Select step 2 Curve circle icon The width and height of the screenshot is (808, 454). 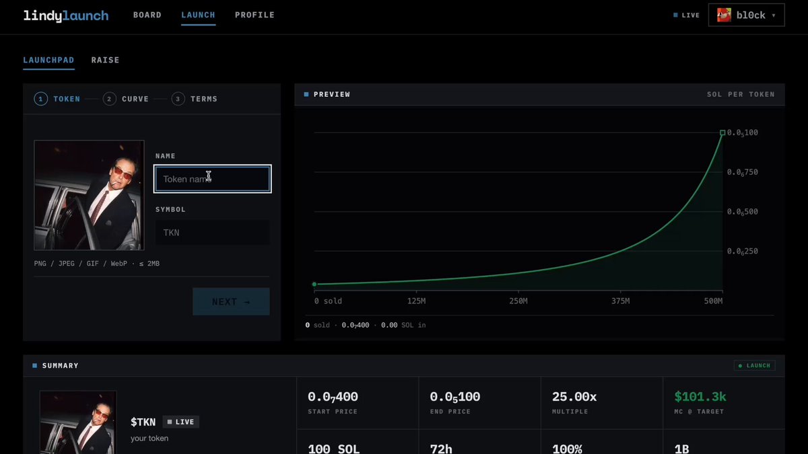point(110,99)
